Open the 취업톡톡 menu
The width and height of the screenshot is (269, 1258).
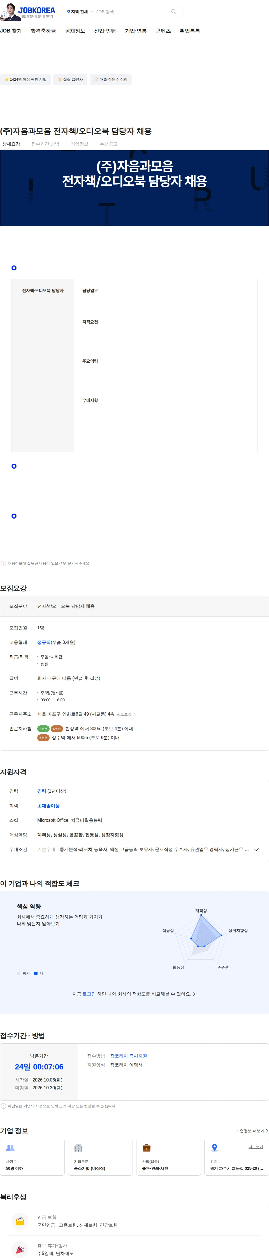point(190,31)
